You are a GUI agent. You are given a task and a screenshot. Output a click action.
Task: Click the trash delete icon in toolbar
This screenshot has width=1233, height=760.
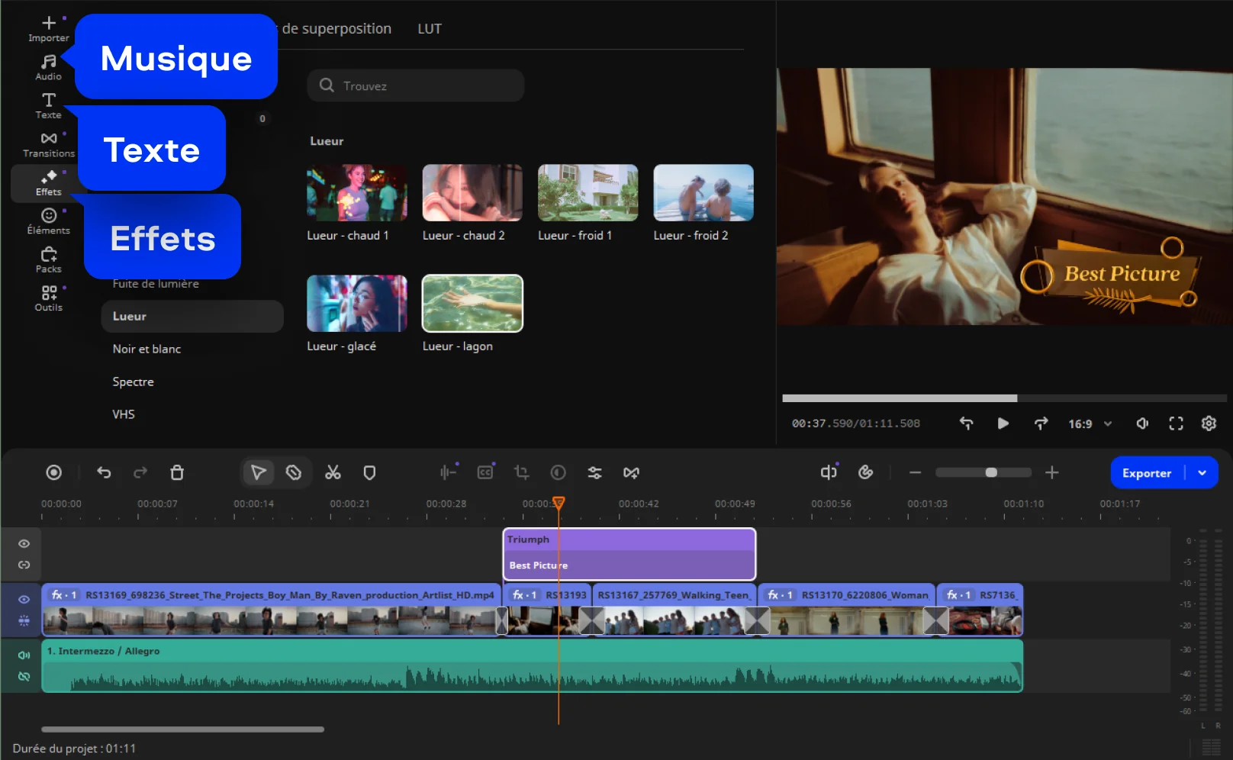coord(177,473)
